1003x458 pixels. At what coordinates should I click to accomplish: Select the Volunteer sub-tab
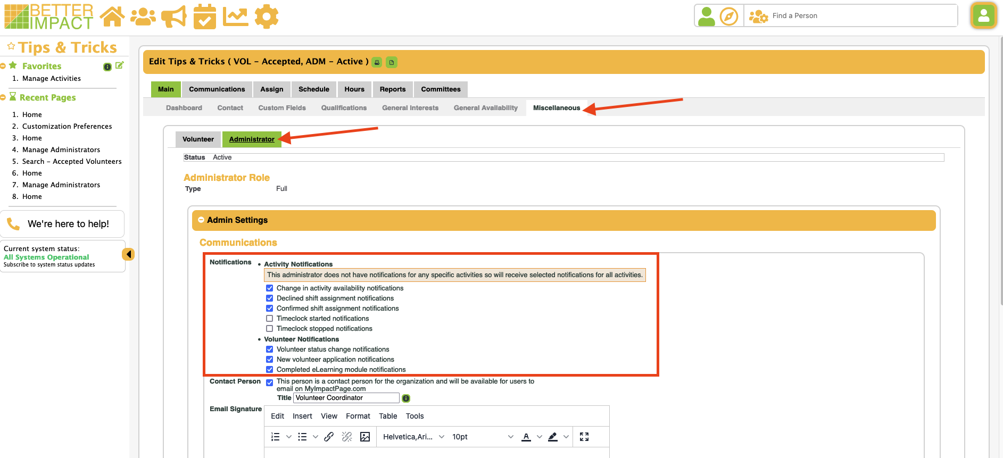click(198, 139)
